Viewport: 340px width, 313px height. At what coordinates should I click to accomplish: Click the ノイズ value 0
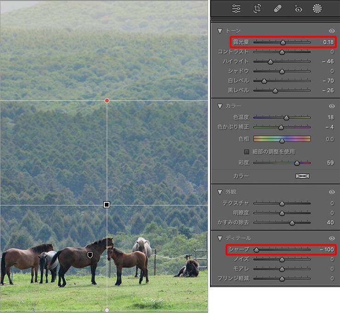click(332, 259)
